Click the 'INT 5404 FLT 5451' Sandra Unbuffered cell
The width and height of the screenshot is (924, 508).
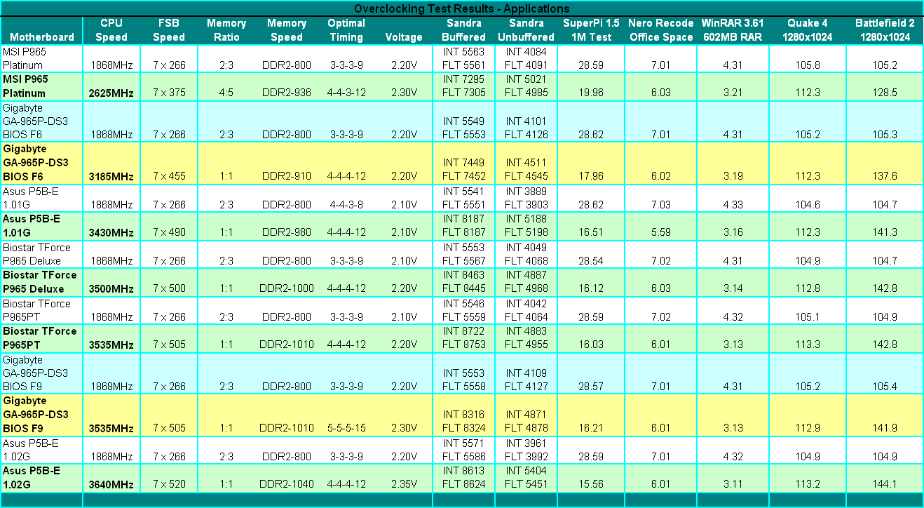point(526,477)
